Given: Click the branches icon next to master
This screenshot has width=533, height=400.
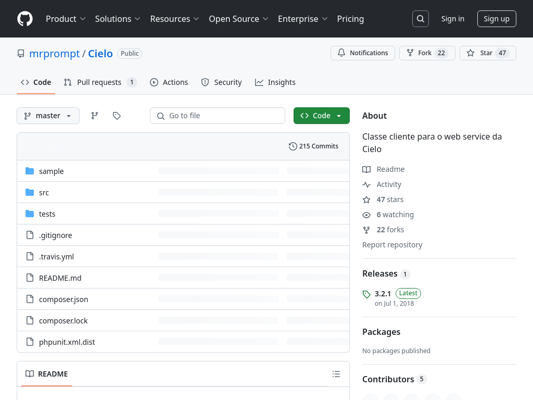Looking at the screenshot, I should tap(95, 116).
